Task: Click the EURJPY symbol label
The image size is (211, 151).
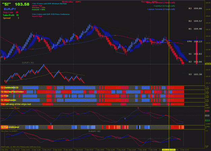Action: [10, 9]
